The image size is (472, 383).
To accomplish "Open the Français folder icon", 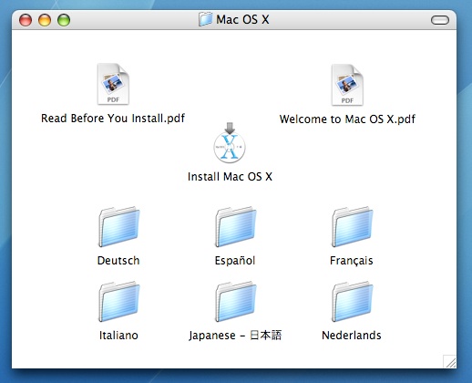I will (x=352, y=226).
